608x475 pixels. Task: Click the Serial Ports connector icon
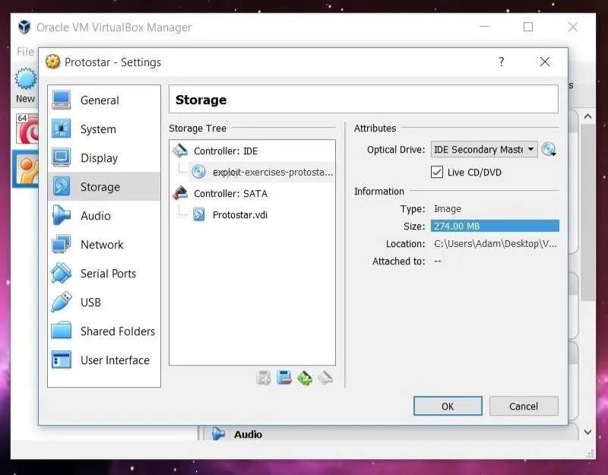pyautogui.click(x=62, y=273)
